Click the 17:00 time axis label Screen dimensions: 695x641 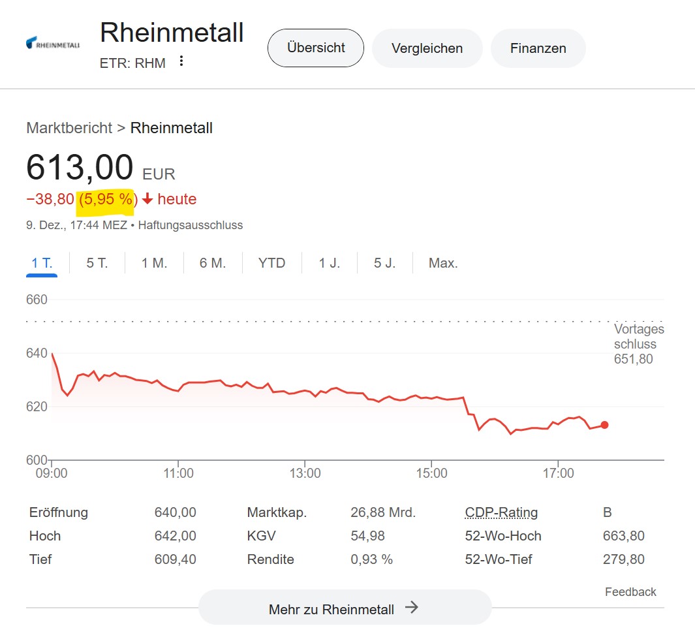558,473
